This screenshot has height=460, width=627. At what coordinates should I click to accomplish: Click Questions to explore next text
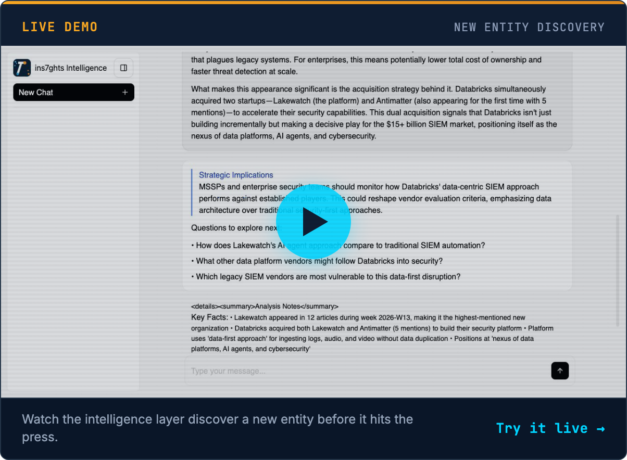click(x=236, y=227)
